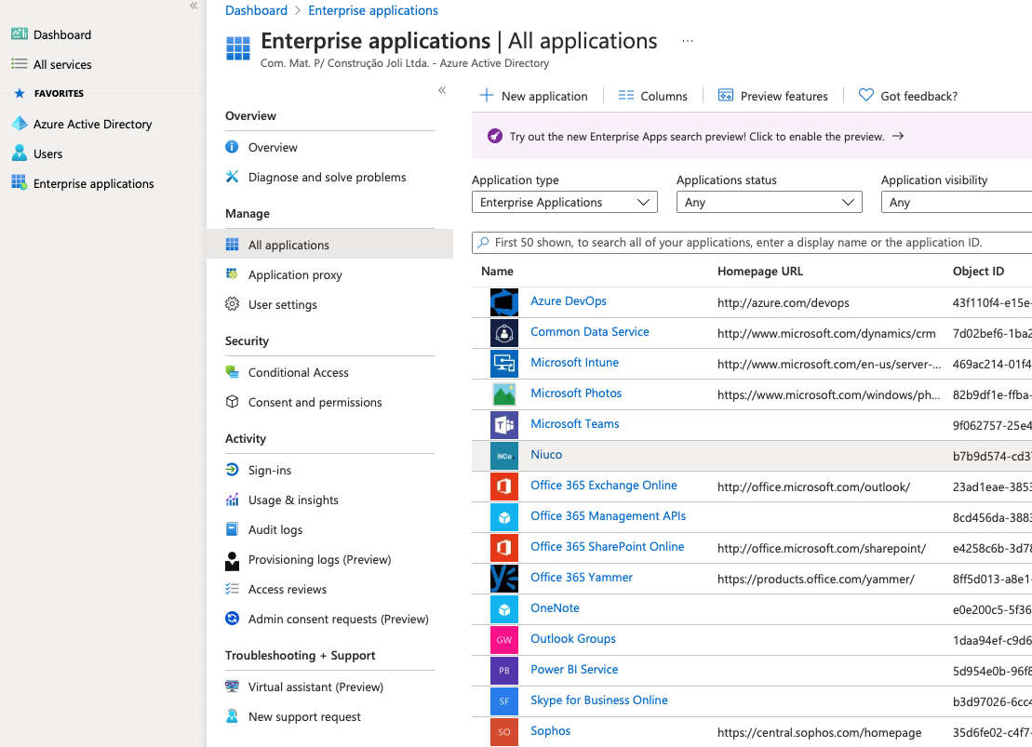This screenshot has height=747, width=1032.
Task: Click the Azure DevOps app icon
Action: tap(504, 302)
